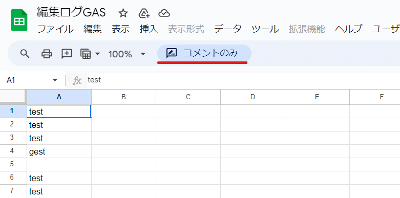Click the Google Sheets home icon

click(19, 20)
